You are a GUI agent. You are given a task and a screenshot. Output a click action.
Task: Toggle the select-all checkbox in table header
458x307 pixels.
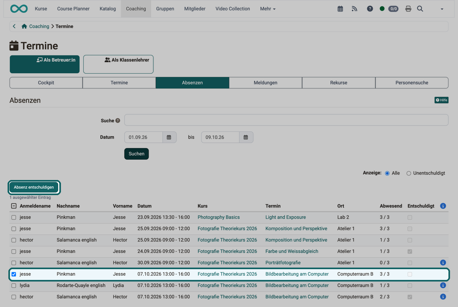[x=14, y=206]
